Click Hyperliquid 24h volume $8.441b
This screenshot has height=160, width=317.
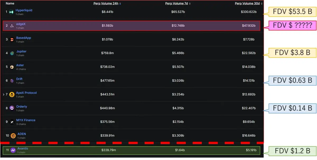tap(107, 12)
